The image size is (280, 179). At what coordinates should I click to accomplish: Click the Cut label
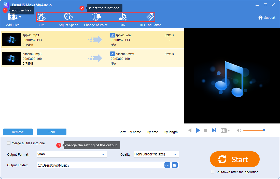(41, 25)
